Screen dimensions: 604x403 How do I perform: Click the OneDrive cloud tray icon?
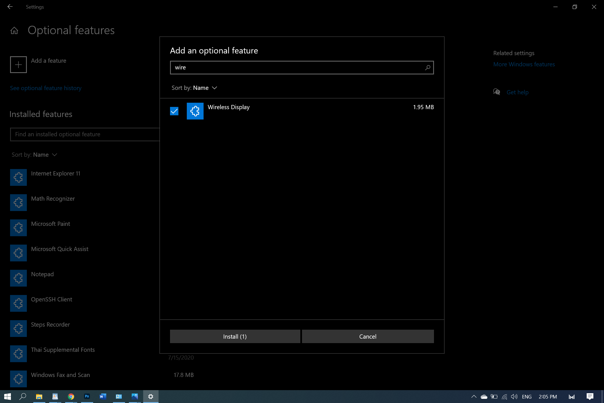click(484, 397)
